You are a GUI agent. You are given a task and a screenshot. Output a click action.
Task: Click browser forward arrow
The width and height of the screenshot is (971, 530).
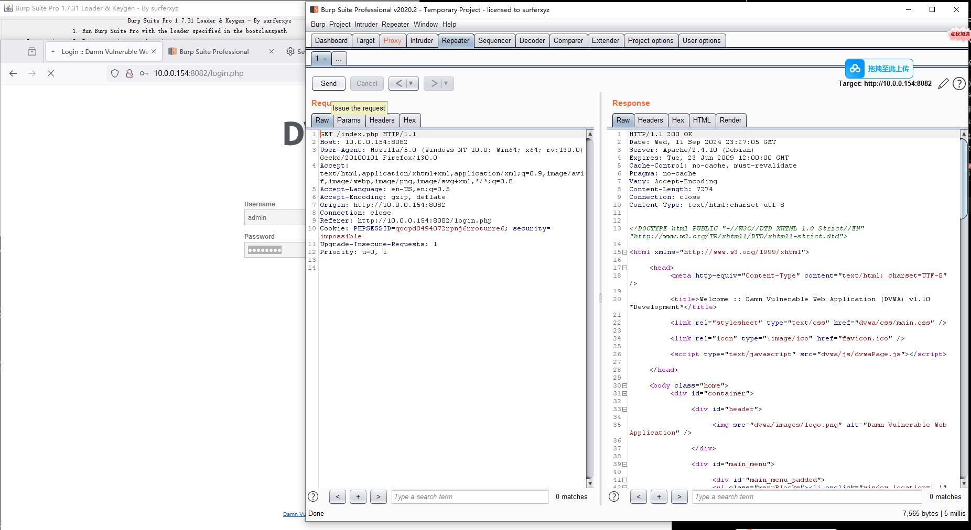click(x=32, y=73)
